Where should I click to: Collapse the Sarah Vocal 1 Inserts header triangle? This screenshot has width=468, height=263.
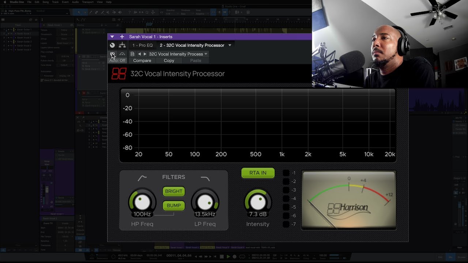pyautogui.click(x=112, y=37)
